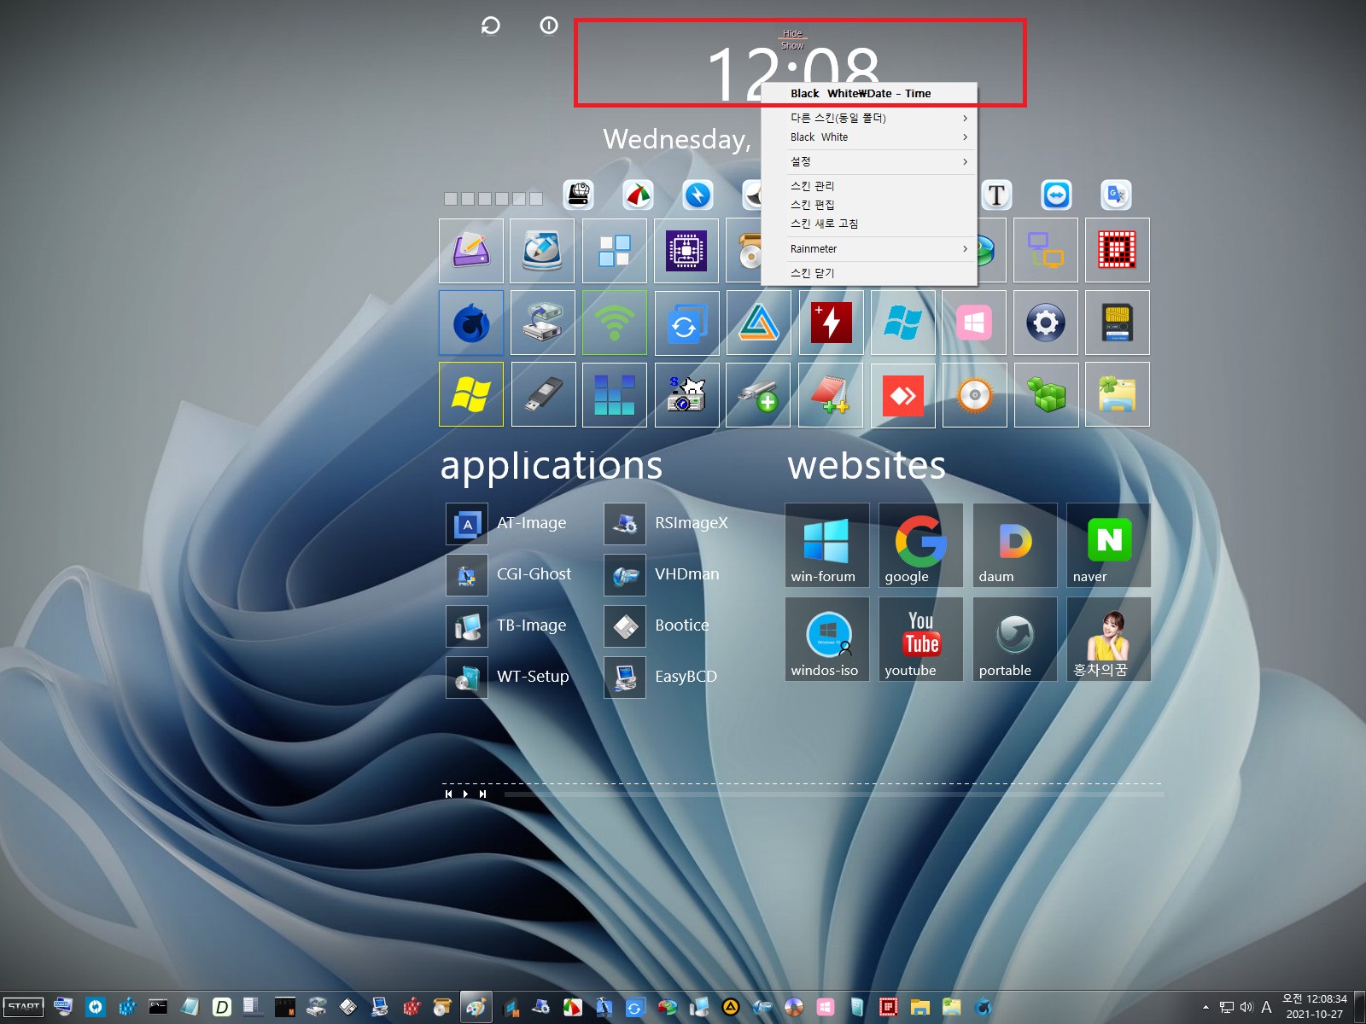Screen dimensions: 1366x1024
Task: Click the T typography round icon
Action: click(996, 195)
